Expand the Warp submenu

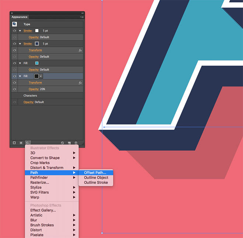point(52,198)
